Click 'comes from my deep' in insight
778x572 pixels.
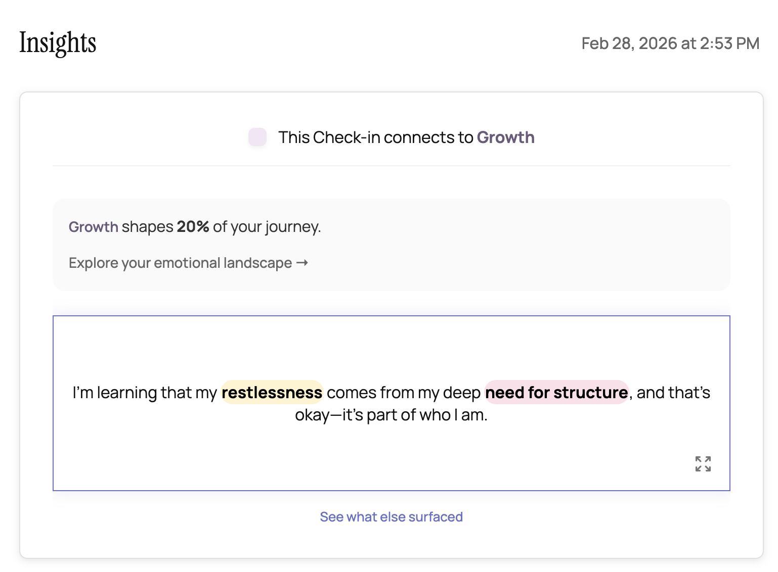(403, 393)
